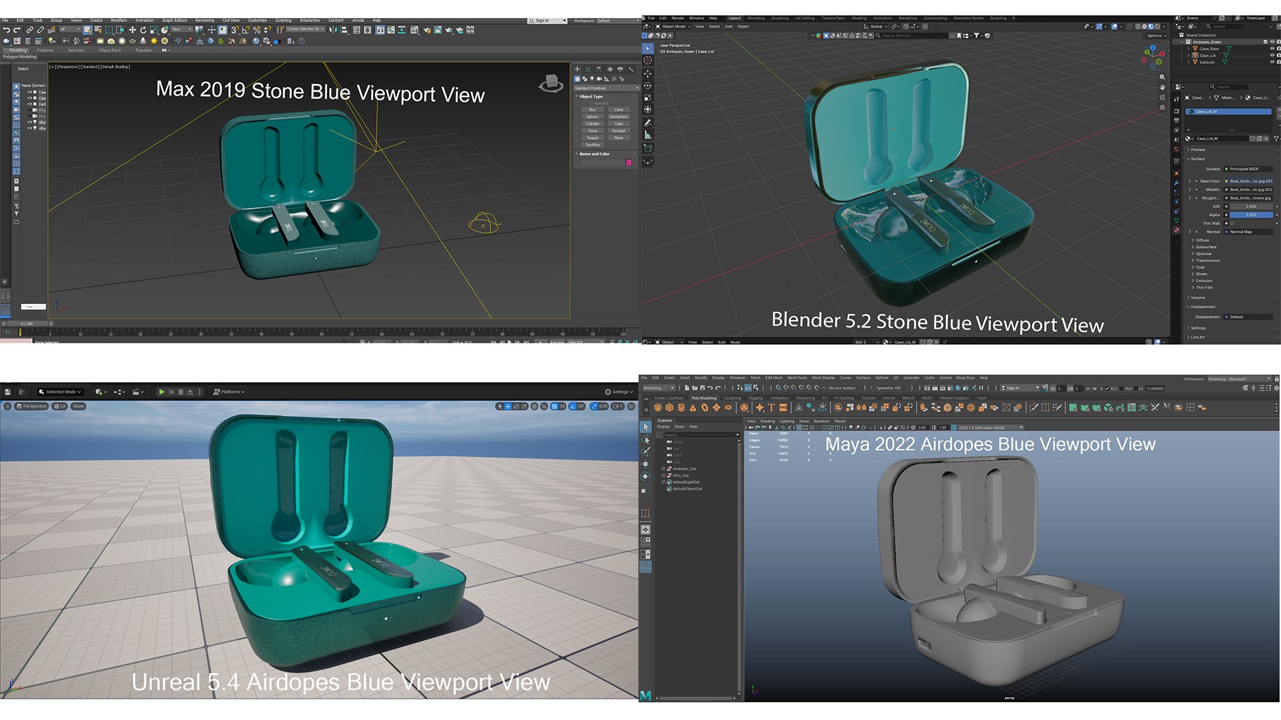Click Blender's zoom magnifier viewport icon
Screen dimensions: 1281x720
[1162, 77]
